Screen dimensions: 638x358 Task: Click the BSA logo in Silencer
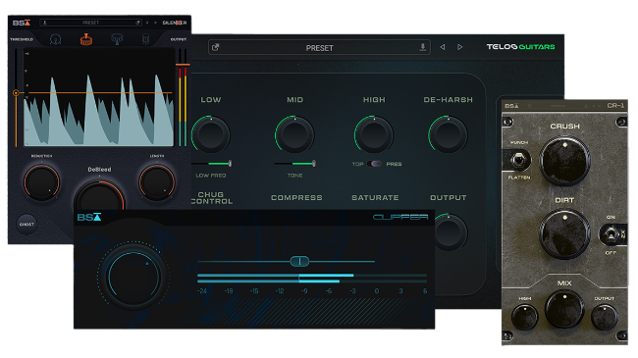click(22, 23)
